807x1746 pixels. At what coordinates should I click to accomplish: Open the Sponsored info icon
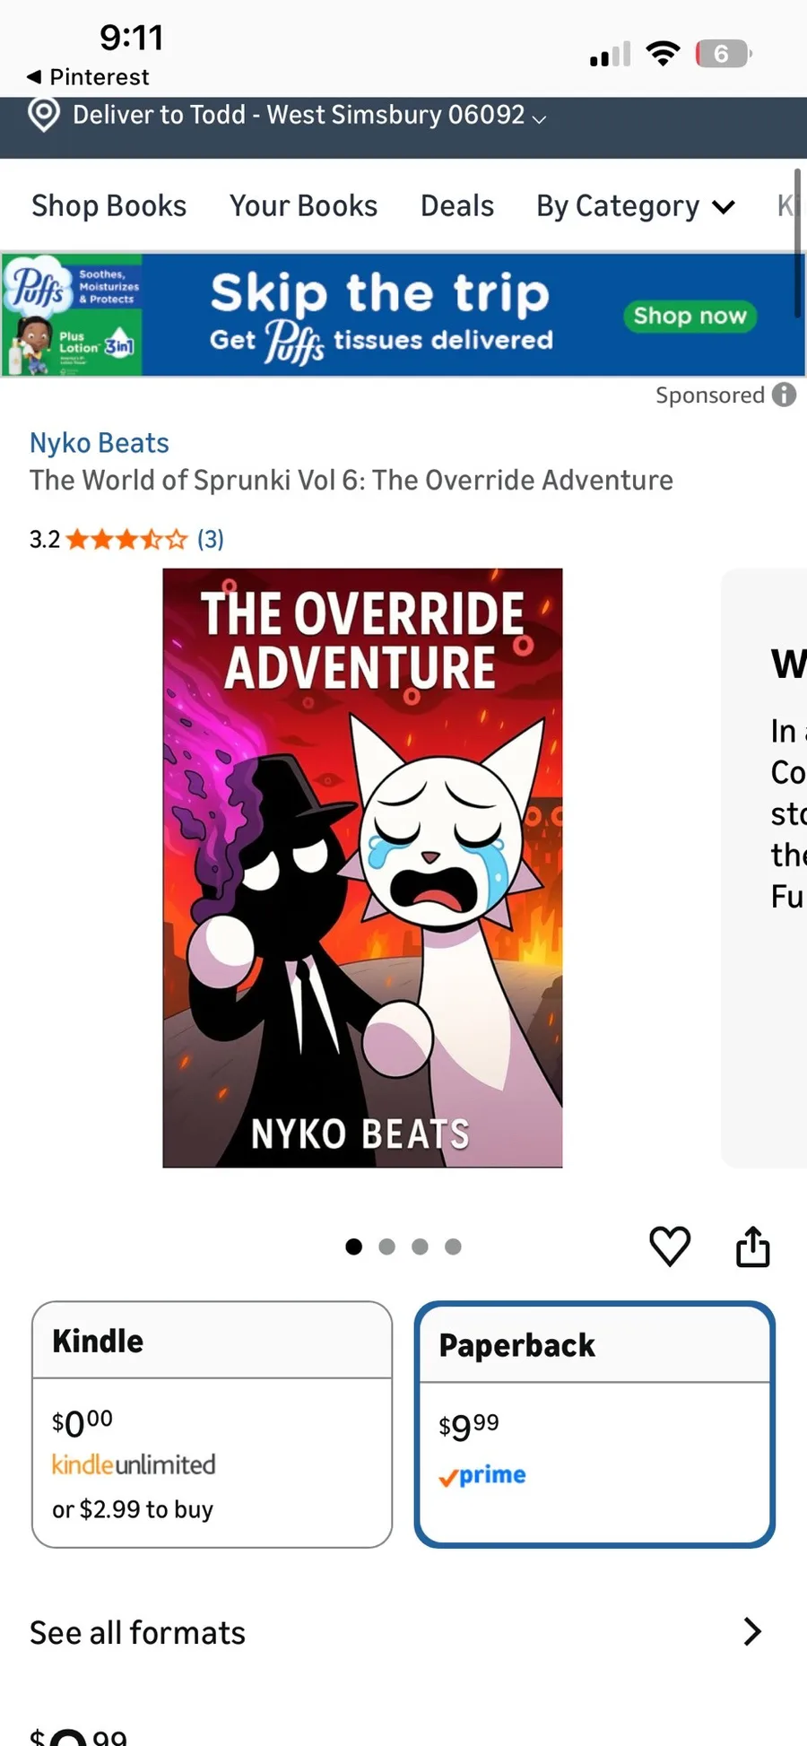pyautogui.click(x=785, y=395)
